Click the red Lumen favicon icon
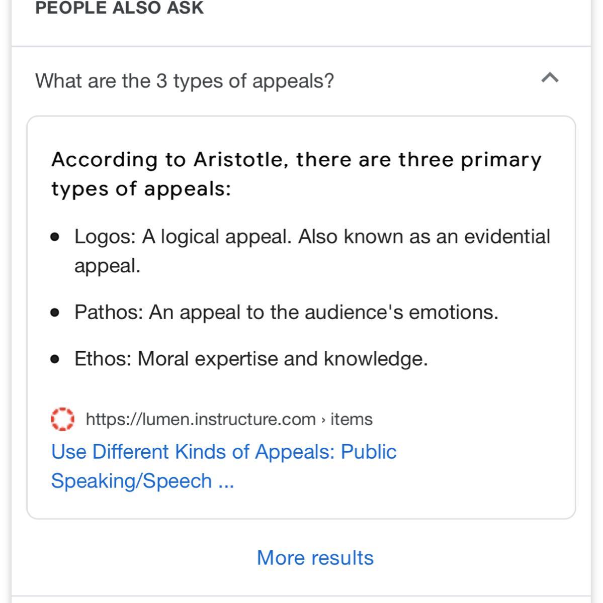603x603 pixels. 63,419
